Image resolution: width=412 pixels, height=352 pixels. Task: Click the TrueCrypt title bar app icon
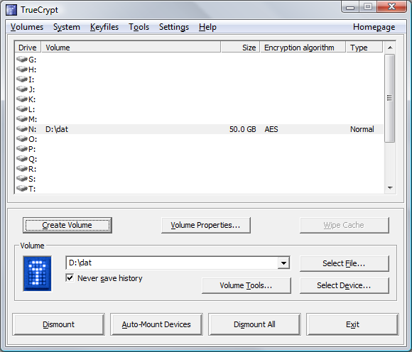pos(11,10)
